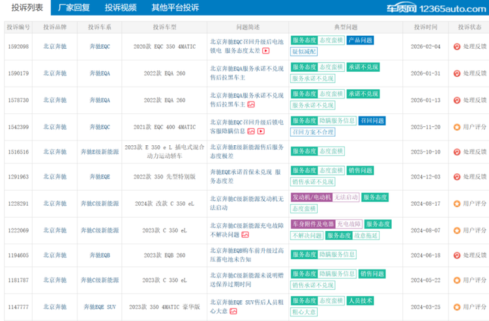Image resolution: width=489 pixels, height=321 pixels.
Task: Switch to the 投诉视频 tab
Action: click(121, 7)
